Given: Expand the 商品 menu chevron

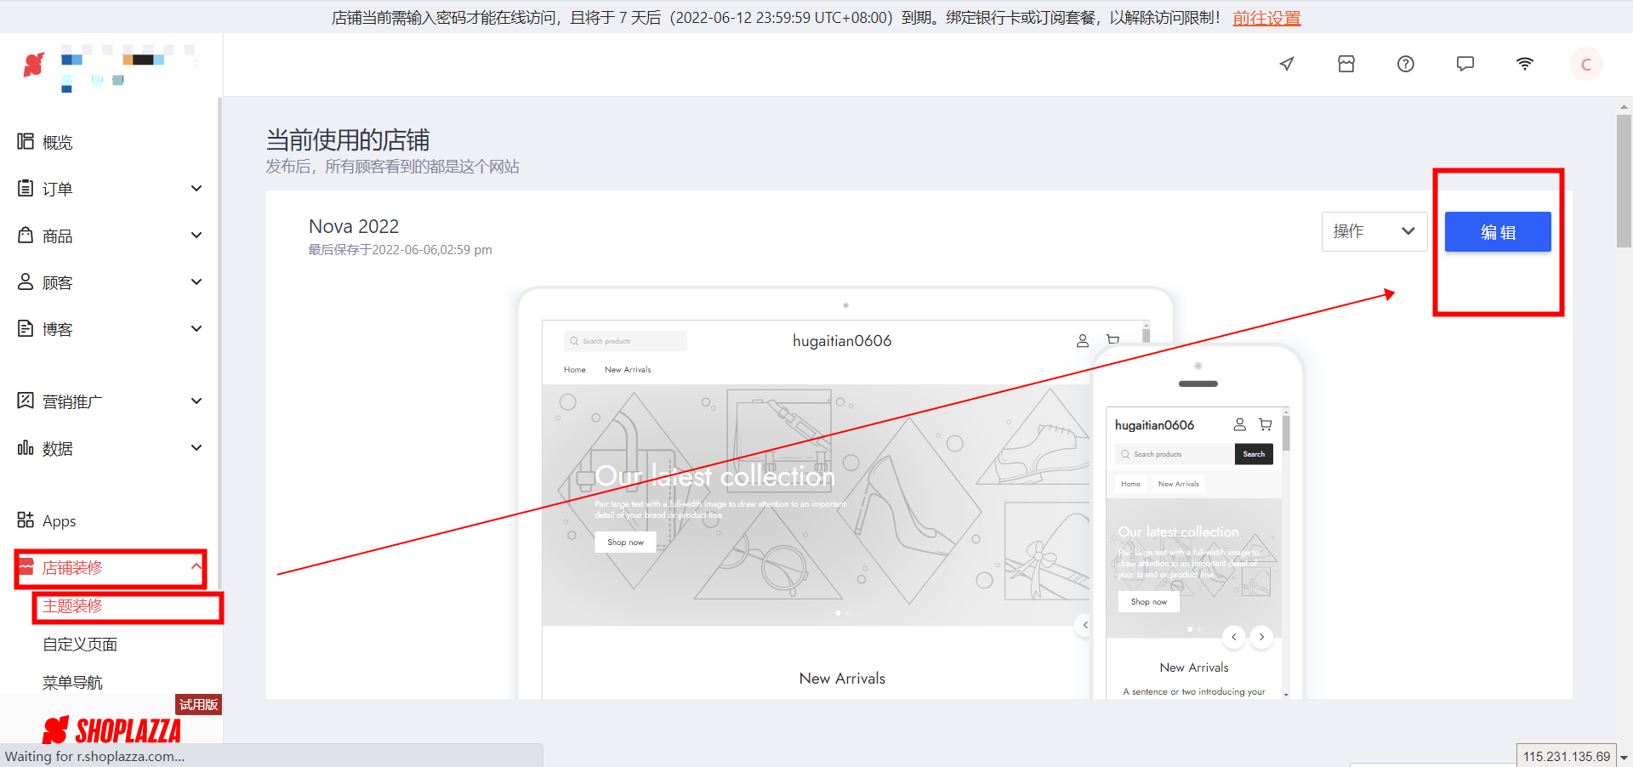Looking at the screenshot, I should tap(196, 235).
